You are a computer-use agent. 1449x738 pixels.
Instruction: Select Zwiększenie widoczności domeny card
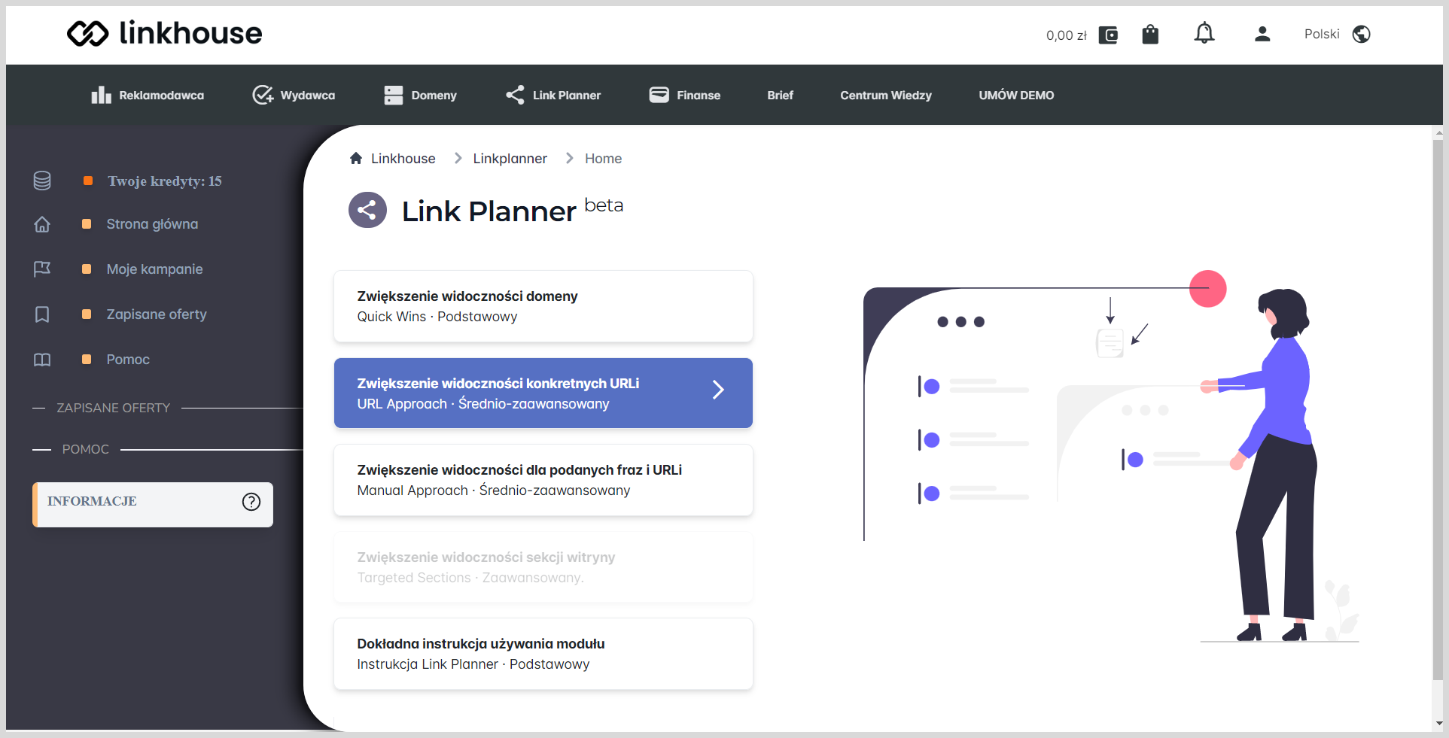coord(543,306)
